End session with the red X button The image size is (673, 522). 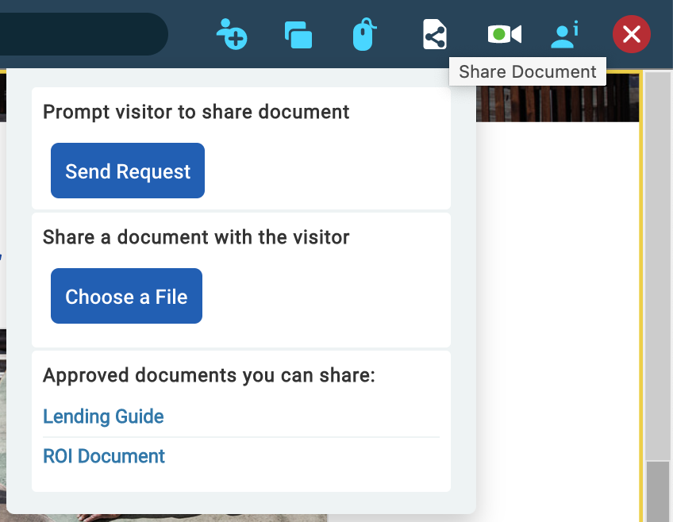[631, 34]
